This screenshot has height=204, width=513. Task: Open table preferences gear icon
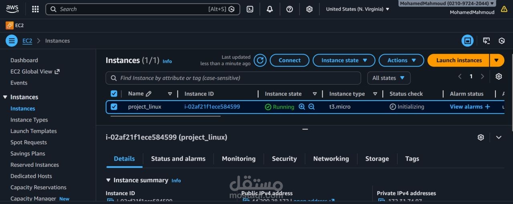click(499, 77)
